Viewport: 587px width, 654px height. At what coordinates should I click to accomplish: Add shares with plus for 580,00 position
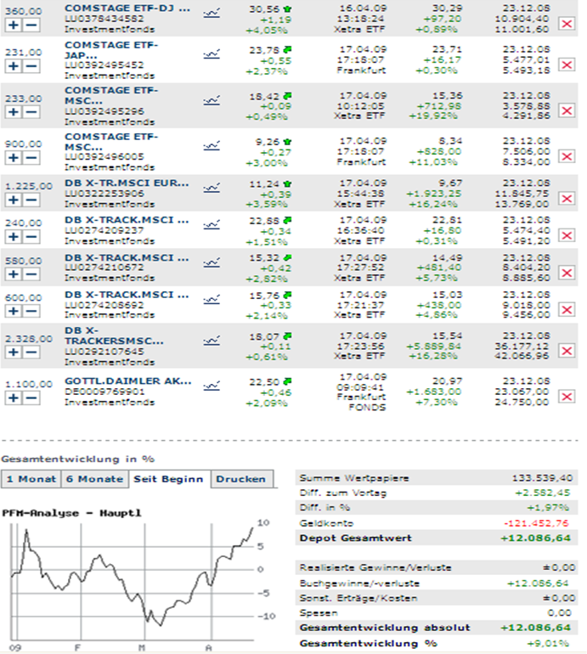[x=14, y=274]
